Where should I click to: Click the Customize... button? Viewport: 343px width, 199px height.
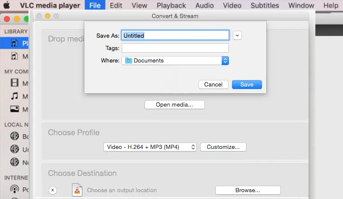[223, 147]
